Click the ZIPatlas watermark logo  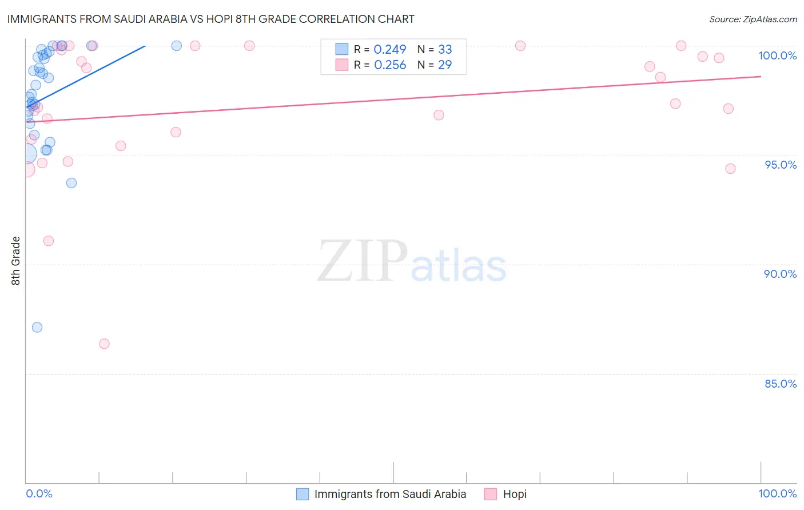(412, 262)
